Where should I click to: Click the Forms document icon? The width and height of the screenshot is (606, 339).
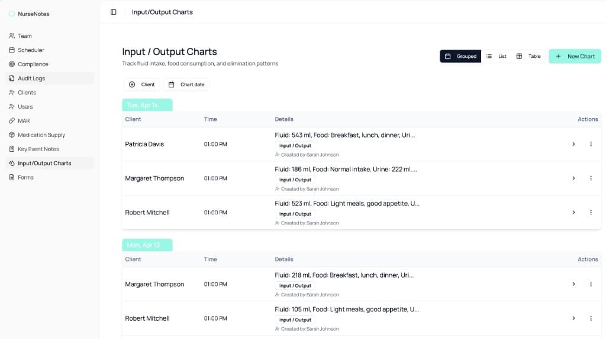point(12,177)
